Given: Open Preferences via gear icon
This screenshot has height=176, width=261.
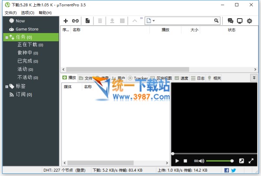Looking at the screenshot, I should pyautogui.click(x=249, y=21).
